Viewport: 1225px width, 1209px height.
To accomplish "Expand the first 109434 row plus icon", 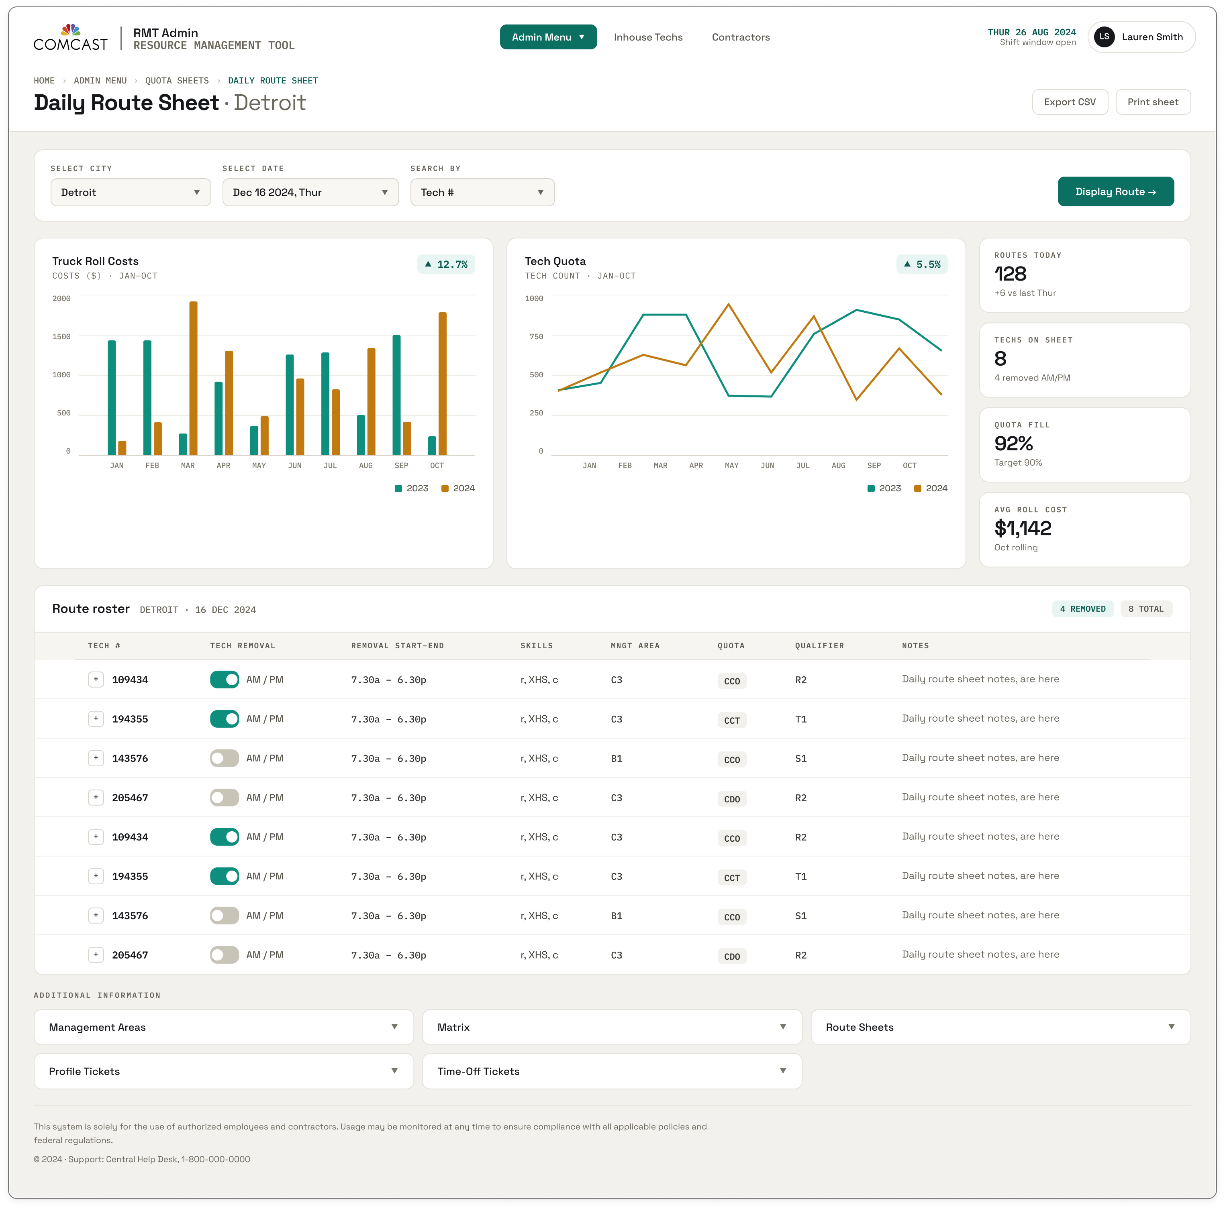I will pyautogui.click(x=96, y=679).
